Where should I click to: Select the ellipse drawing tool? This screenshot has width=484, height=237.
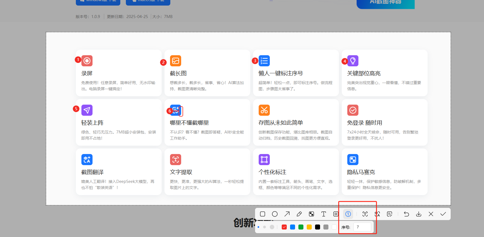pos(275,214)
